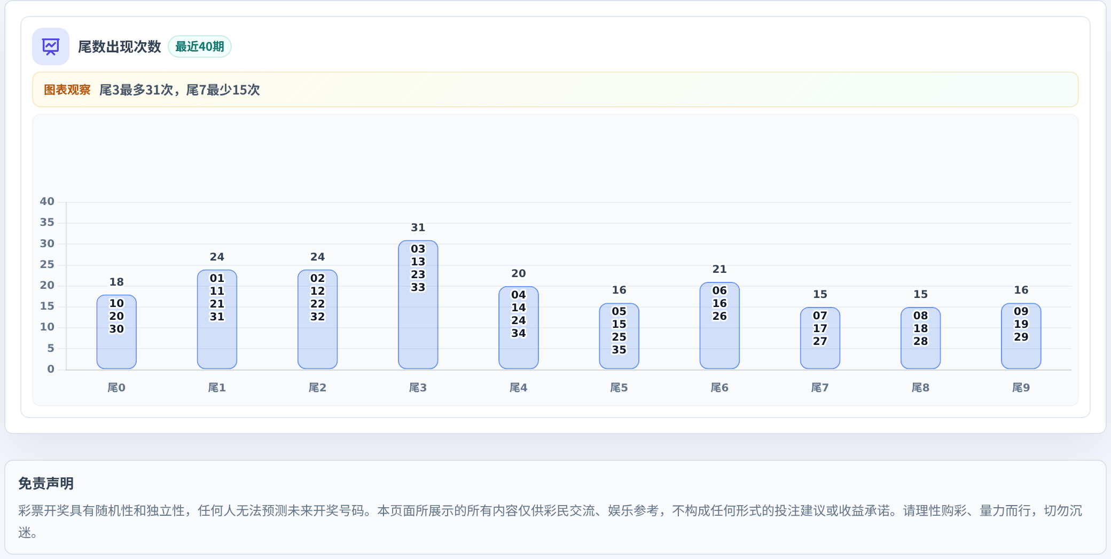Image resolution: width=1111 pixels, height=559 pixels.
Task: Click the 尾5 axis label
Action: pos(619,388)
